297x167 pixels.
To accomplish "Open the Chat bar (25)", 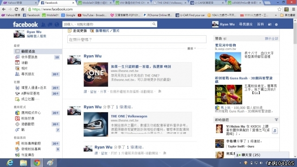I will [262, 155].
